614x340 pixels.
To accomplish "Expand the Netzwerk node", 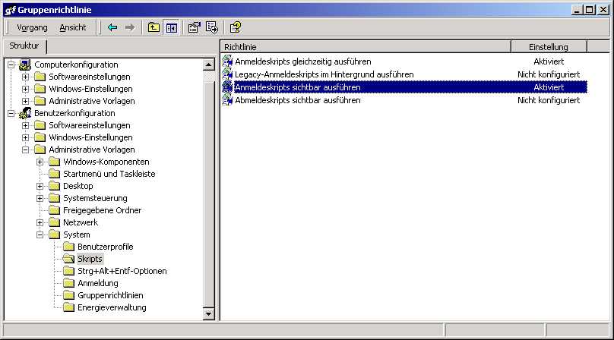I will [40, 222].
